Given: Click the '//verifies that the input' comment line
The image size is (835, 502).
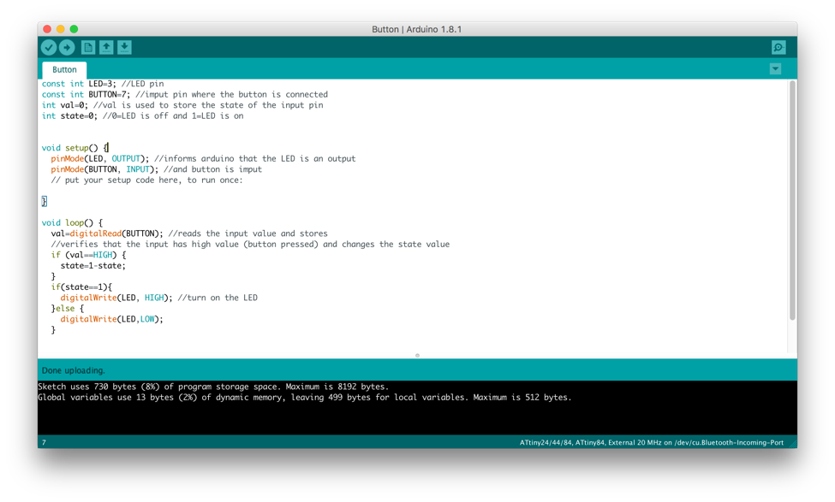Looking at the screenshot, I should click(250, 244).
